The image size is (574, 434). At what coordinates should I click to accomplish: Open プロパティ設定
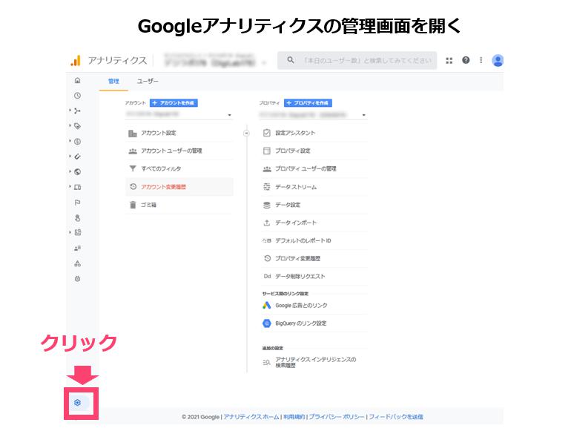pos(314,151)
